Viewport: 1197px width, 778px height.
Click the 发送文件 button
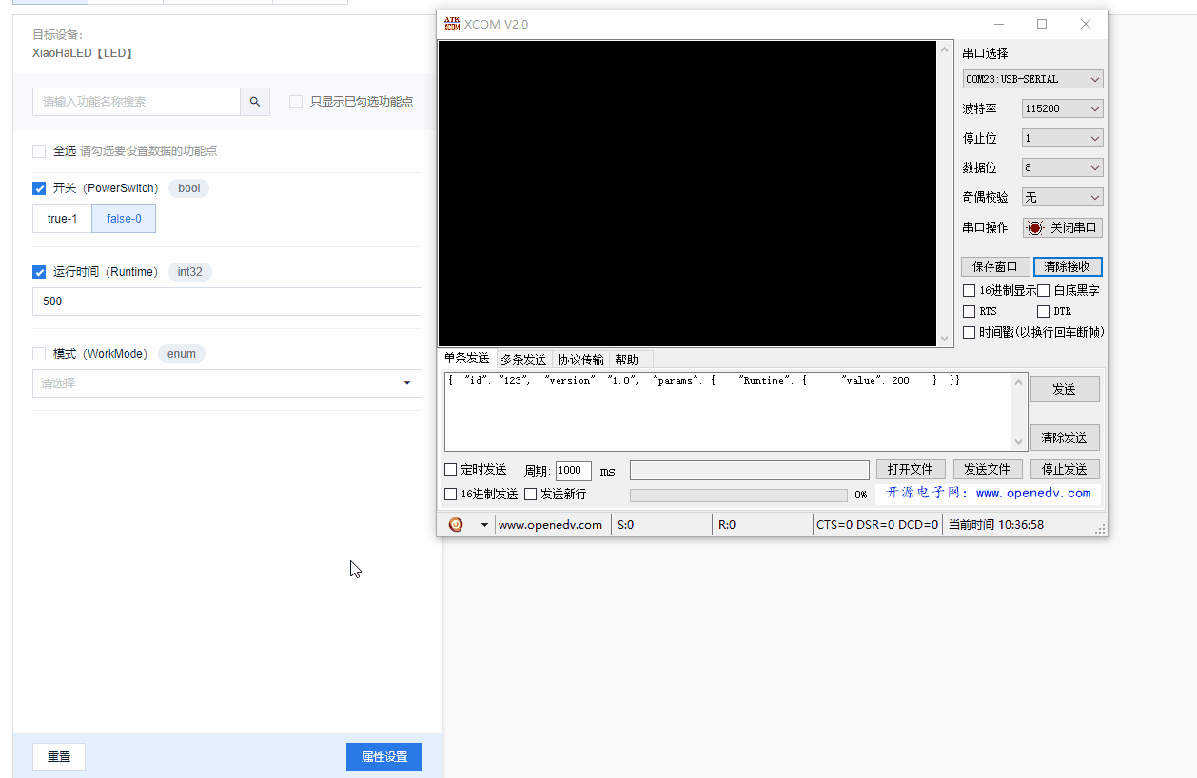pos(988,470)
